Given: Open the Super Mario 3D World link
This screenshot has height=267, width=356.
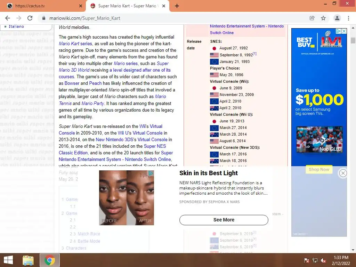Looking at the screenshot, I should point(114,67).
